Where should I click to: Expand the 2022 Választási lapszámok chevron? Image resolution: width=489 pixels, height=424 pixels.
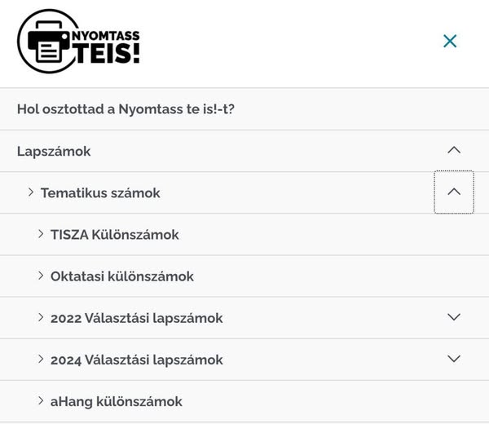pyautogui.click(x=454, y=317)
